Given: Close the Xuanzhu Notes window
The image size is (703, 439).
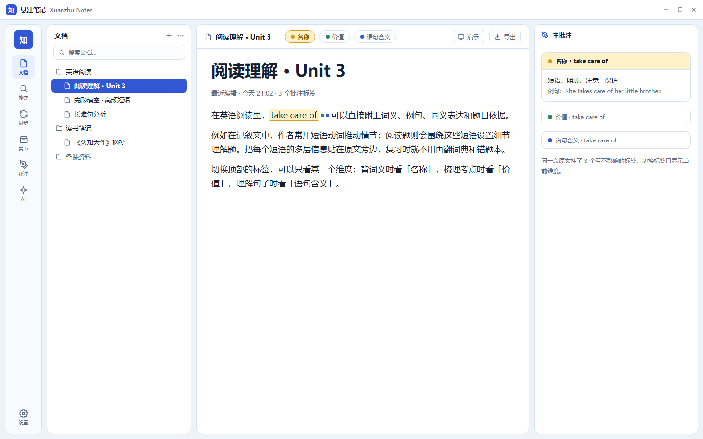Looking at the screenshot, I should tap(694, 10).
